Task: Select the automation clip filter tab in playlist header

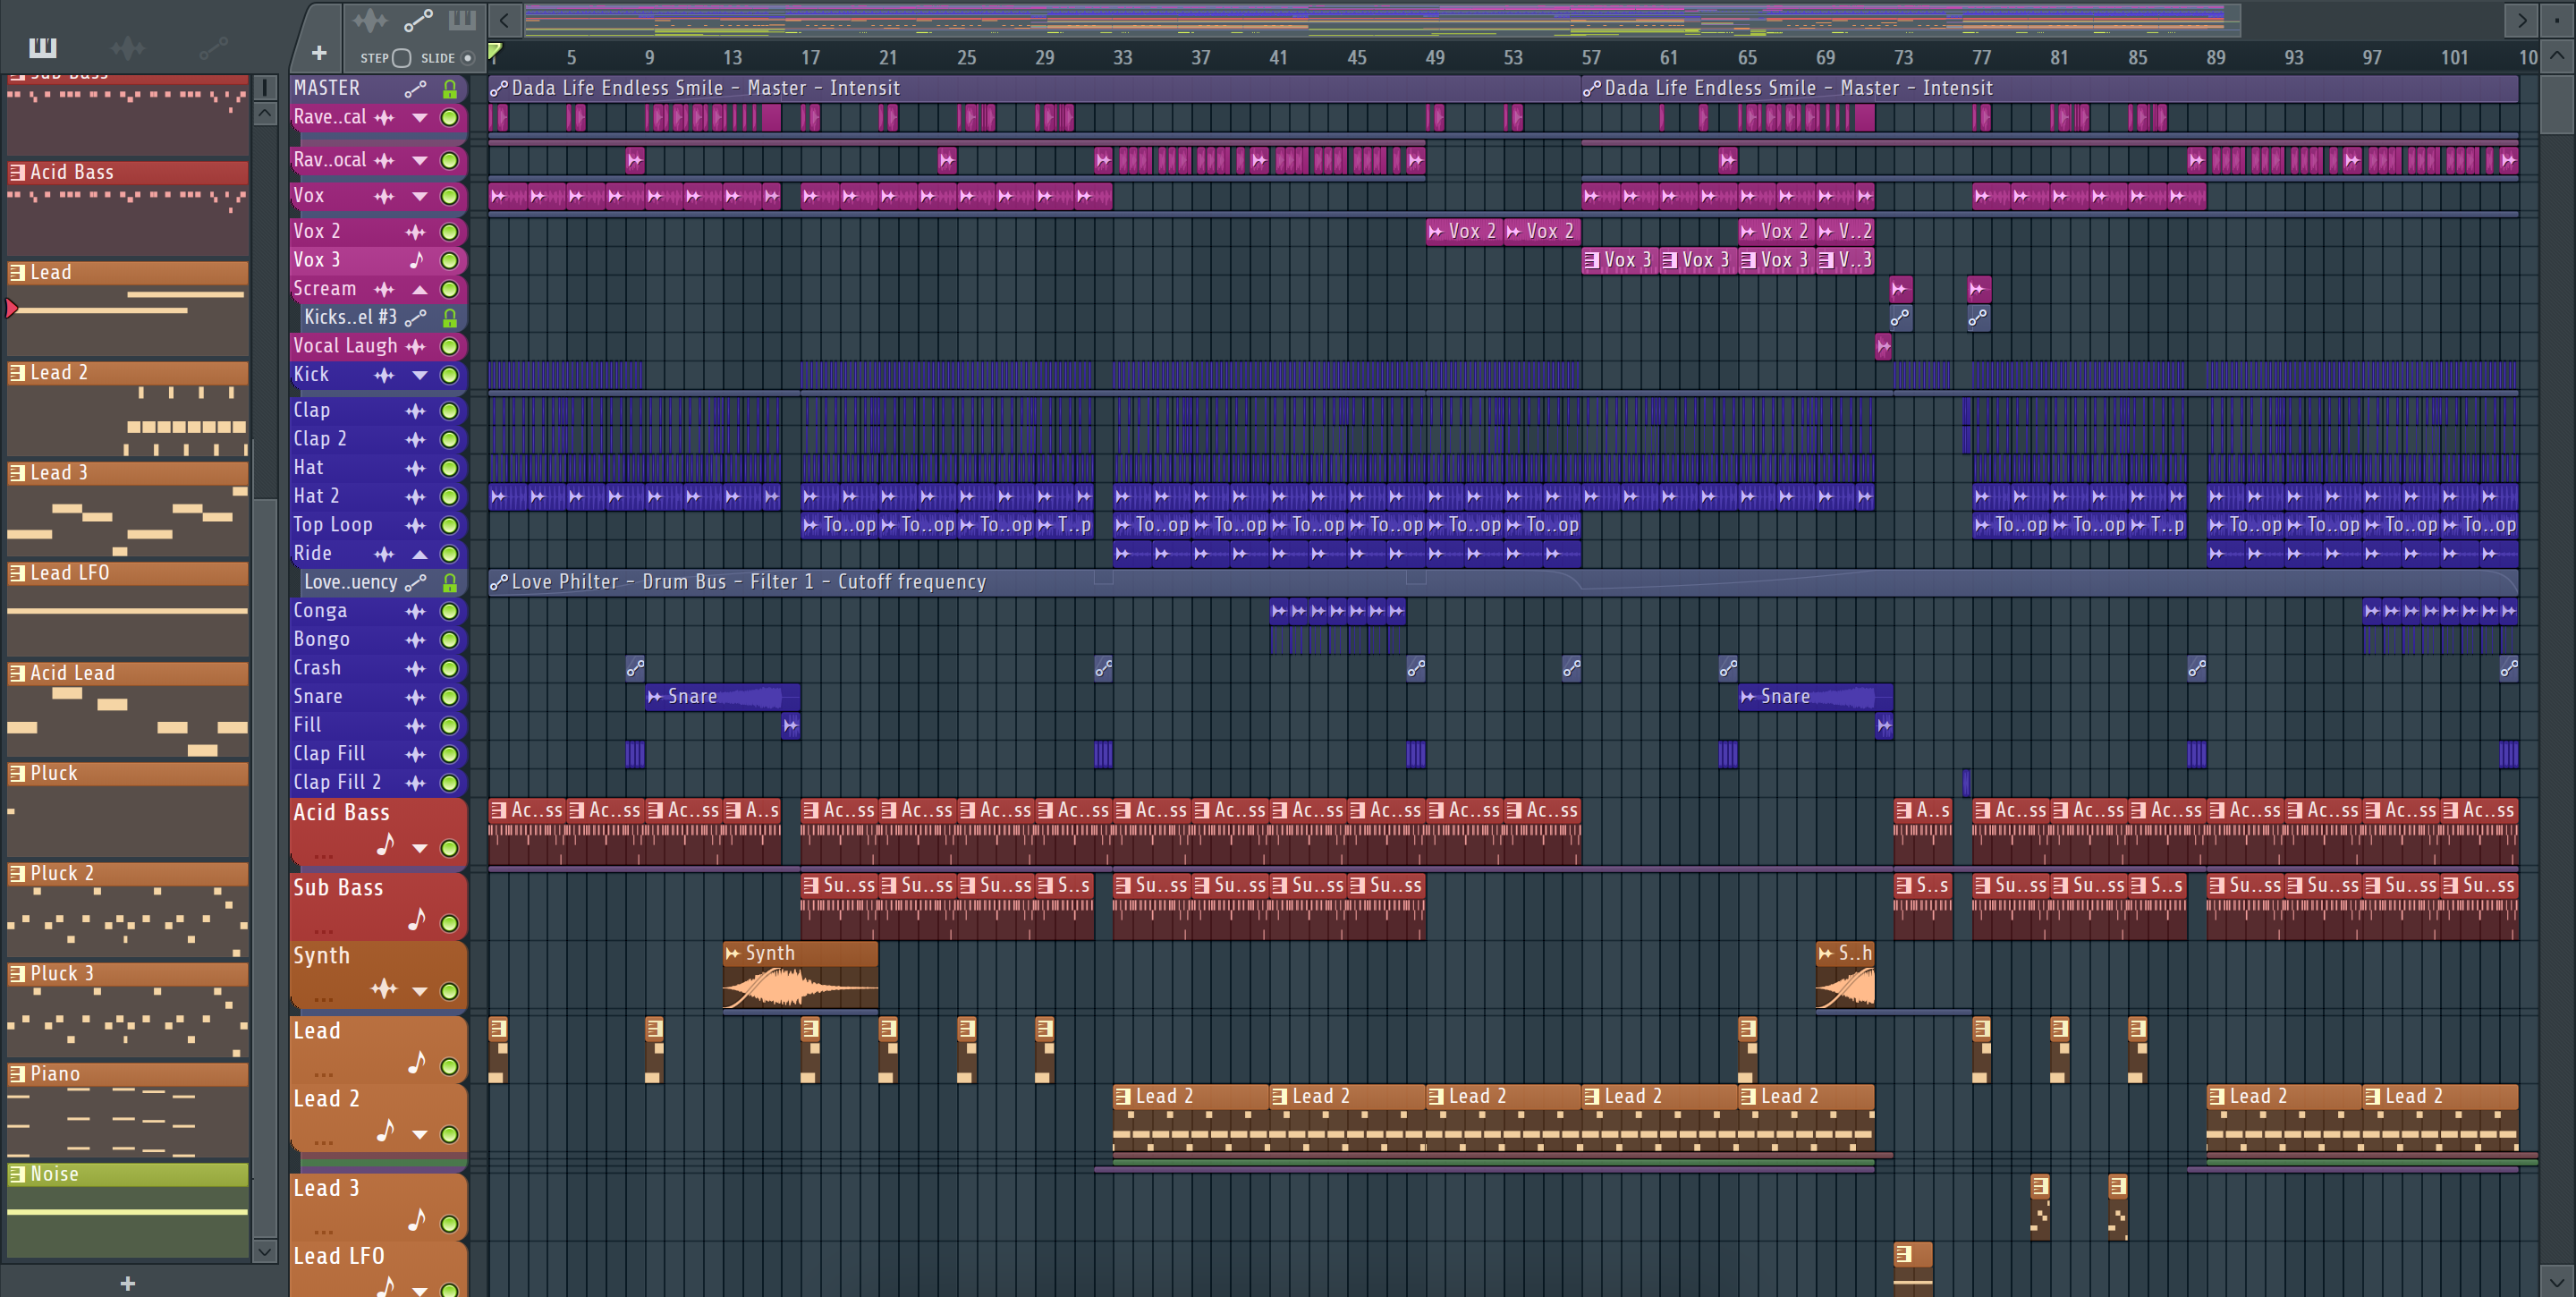Action: tap(418, 20)
